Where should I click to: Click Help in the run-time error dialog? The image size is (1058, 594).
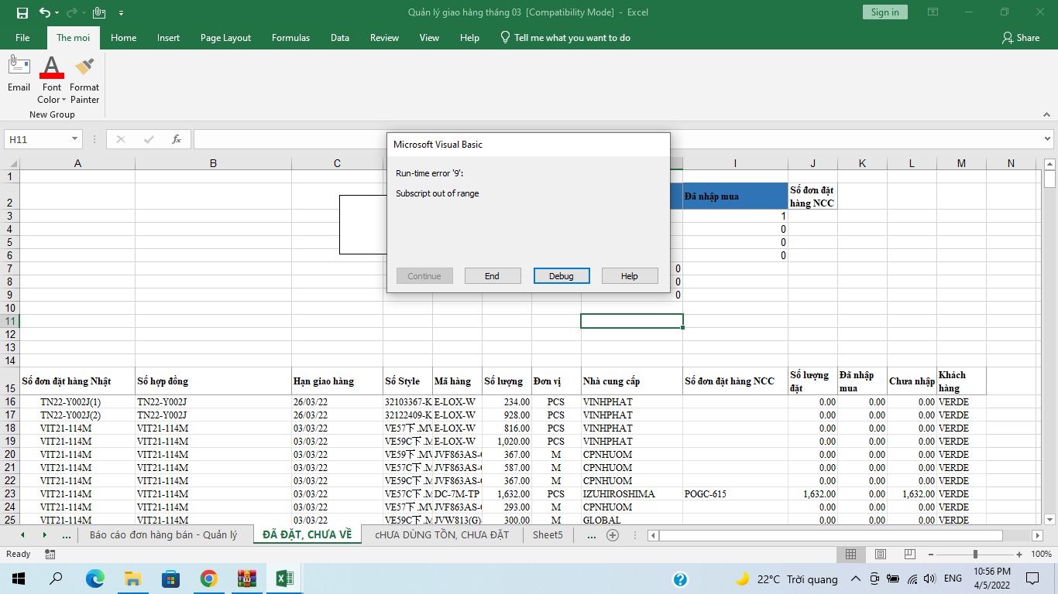pos(629,276)
